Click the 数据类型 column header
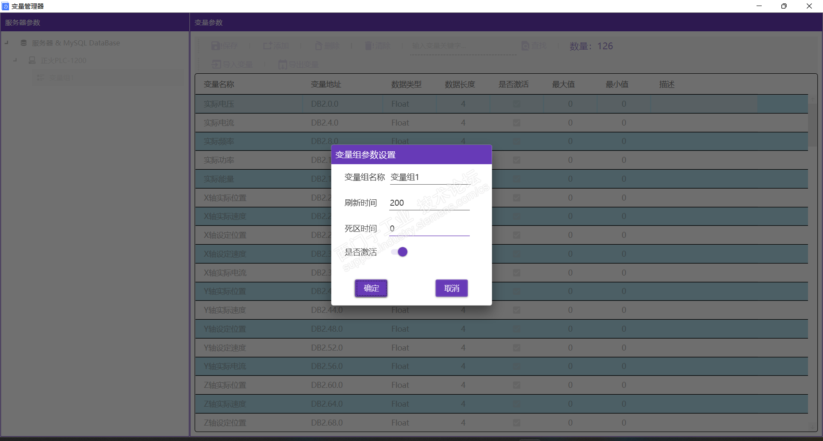 click(406, 84)
